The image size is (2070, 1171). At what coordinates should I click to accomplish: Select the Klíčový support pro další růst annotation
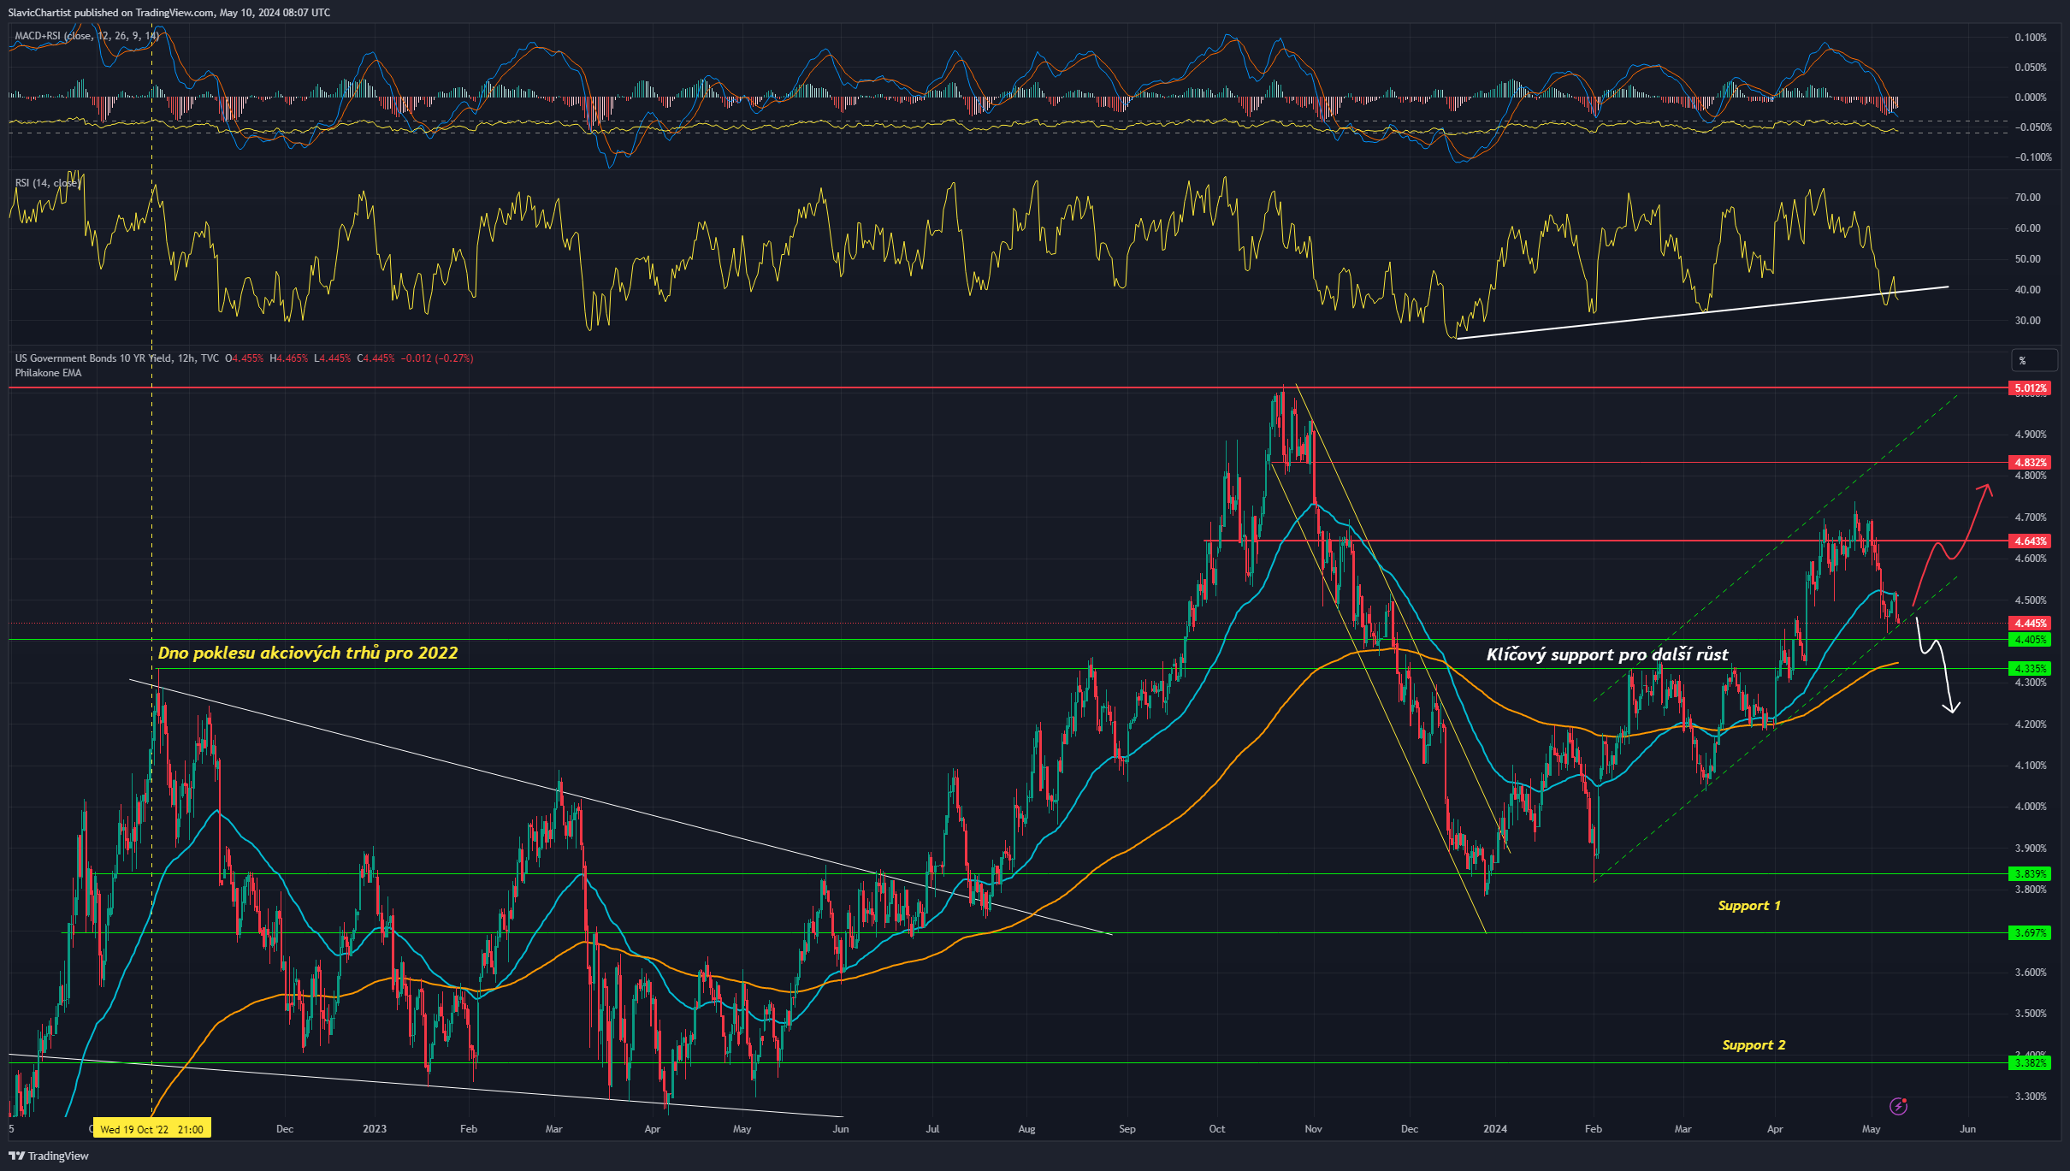coord(1607,654)
